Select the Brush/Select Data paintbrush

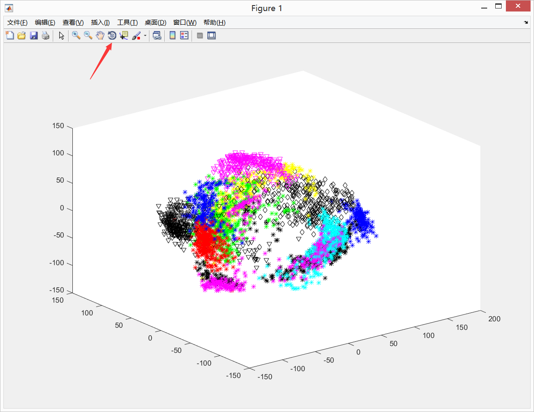(x=136, y=36)
